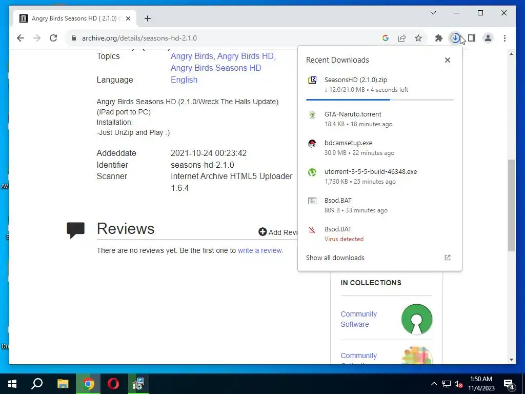Switch to Chrome in the taskbar
This screenshot has width=525, height=394.
tap(88, 384)
